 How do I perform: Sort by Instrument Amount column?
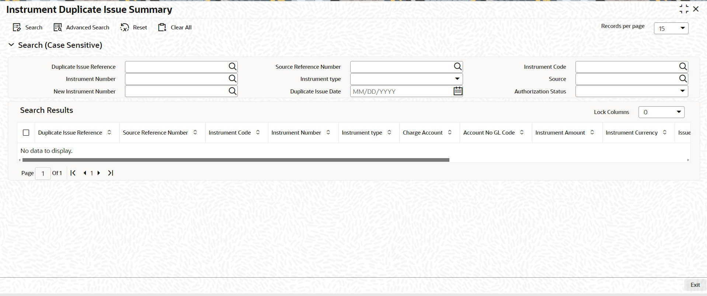(x=592, y=132)
